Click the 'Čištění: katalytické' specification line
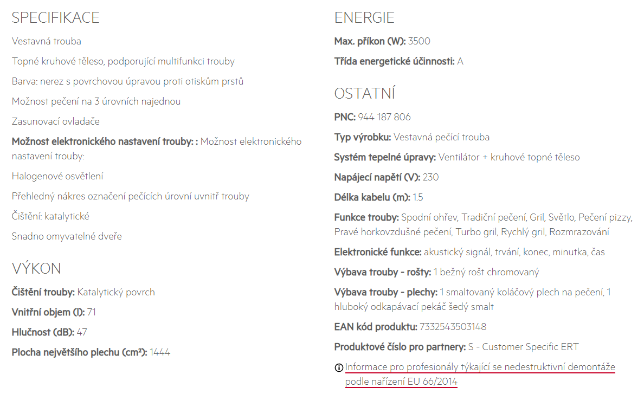Screen dimensions: 644x407 [50, 216]
